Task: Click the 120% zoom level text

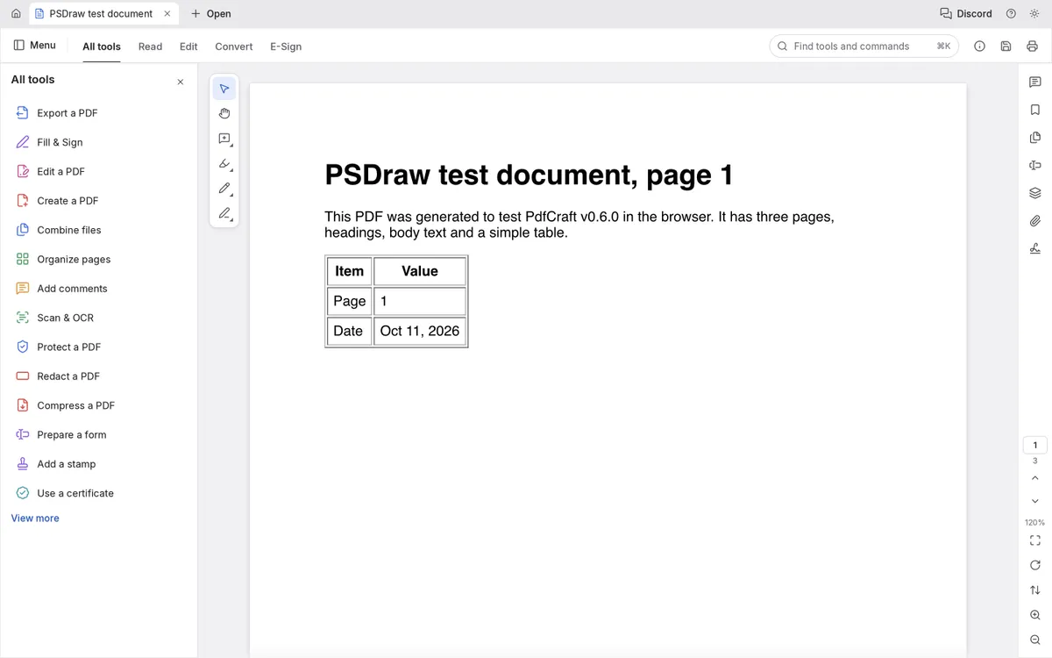Action: (x=1035, y=523)
